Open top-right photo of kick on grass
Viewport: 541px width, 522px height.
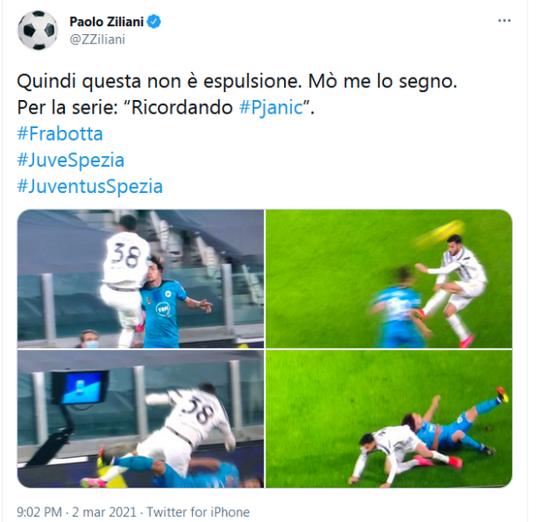pyautogui.click(x=389, y=279)
